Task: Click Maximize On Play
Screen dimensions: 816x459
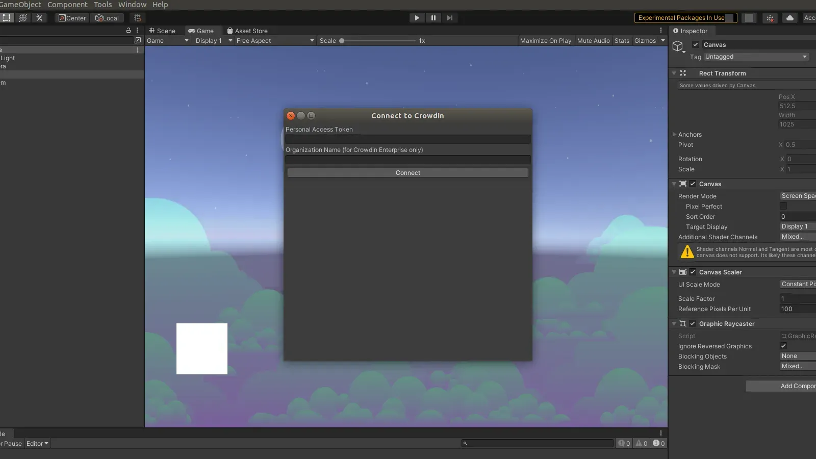Action: point(546,41)
